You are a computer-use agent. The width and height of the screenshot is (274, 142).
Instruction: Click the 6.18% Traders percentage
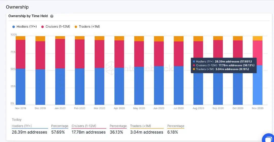(x=173, y=132)
